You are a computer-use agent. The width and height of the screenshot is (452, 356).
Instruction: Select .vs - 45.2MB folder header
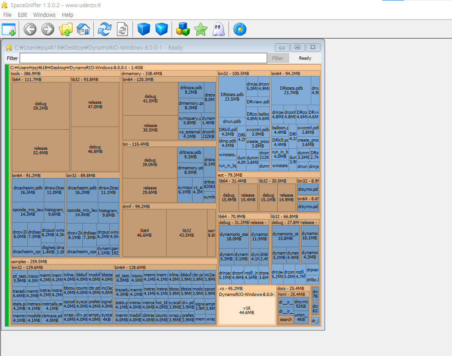[247, 288]
